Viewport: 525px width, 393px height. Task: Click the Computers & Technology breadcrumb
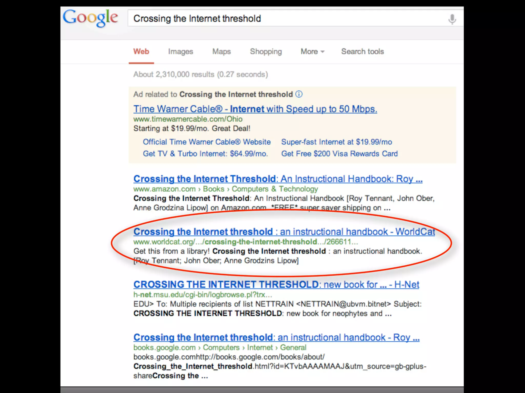tap(275, 189)
